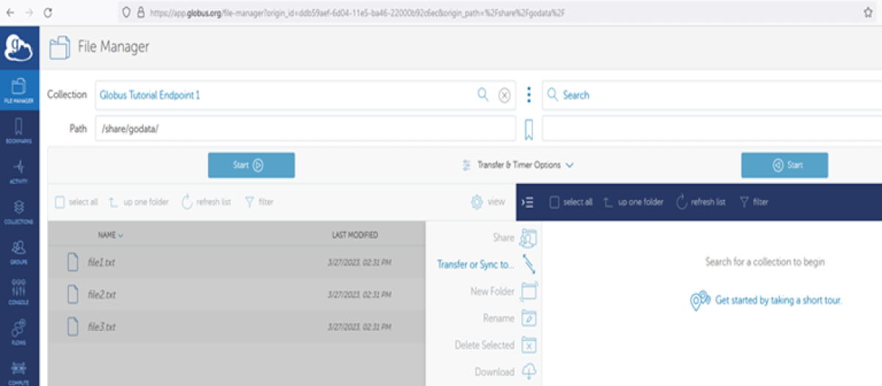The height and width of the screenshot is (386, 882).
Task: Go to Collections in the sidebar
Action: 19,211
